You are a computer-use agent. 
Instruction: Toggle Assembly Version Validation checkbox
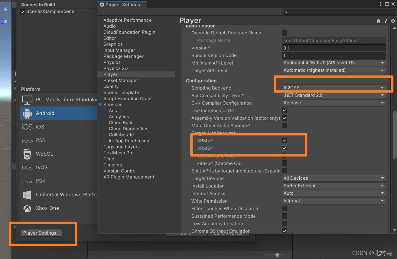[x=285, y=118]
